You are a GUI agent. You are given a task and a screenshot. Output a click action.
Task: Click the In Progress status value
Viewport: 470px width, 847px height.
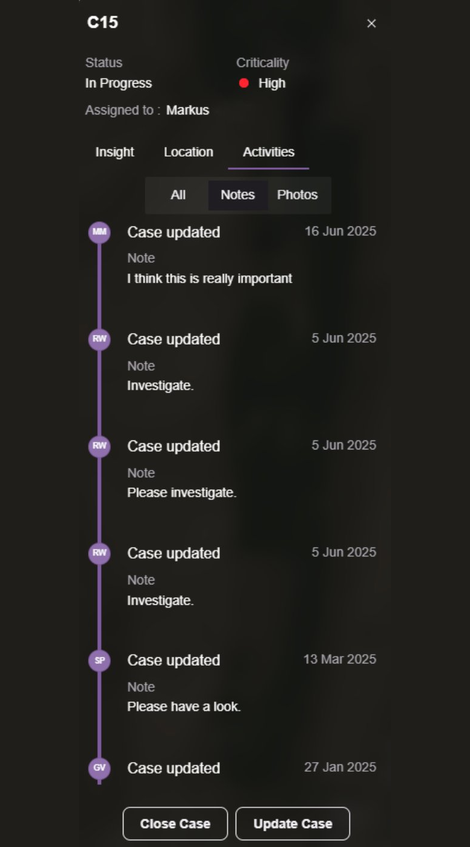(x=119, y=83)
